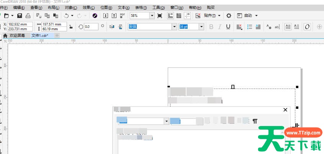Open the Options gear icon

pos(229,16)
